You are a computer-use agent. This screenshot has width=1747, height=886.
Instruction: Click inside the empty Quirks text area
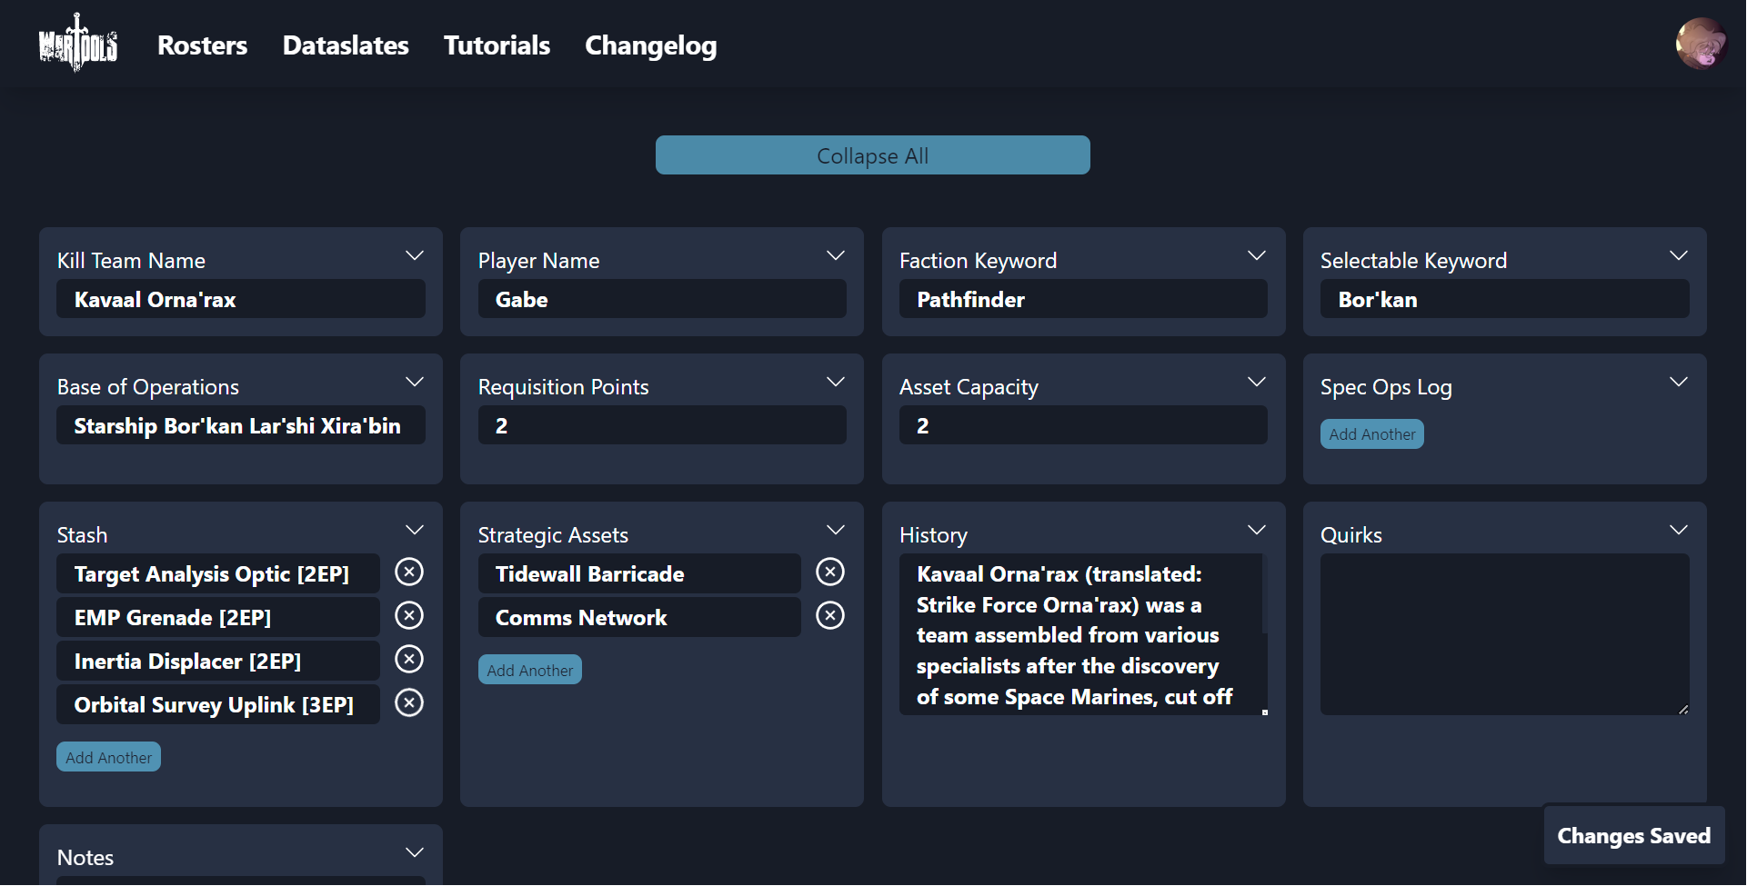[1505, 634]
